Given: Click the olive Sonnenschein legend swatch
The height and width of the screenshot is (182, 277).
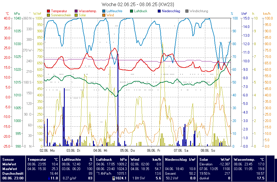Looking at the screenshot, I should tap(48, 15).
